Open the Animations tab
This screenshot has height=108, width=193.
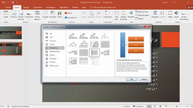pos(51,7)
